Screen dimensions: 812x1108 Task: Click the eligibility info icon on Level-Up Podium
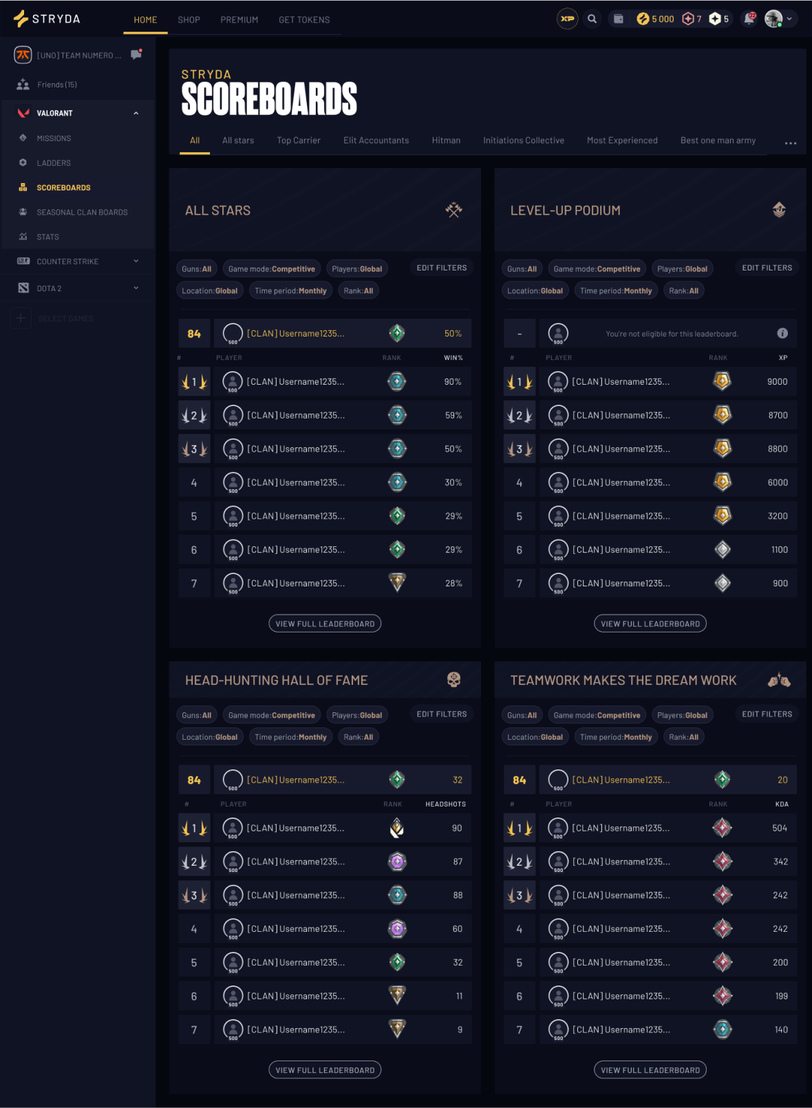point(782,333)
